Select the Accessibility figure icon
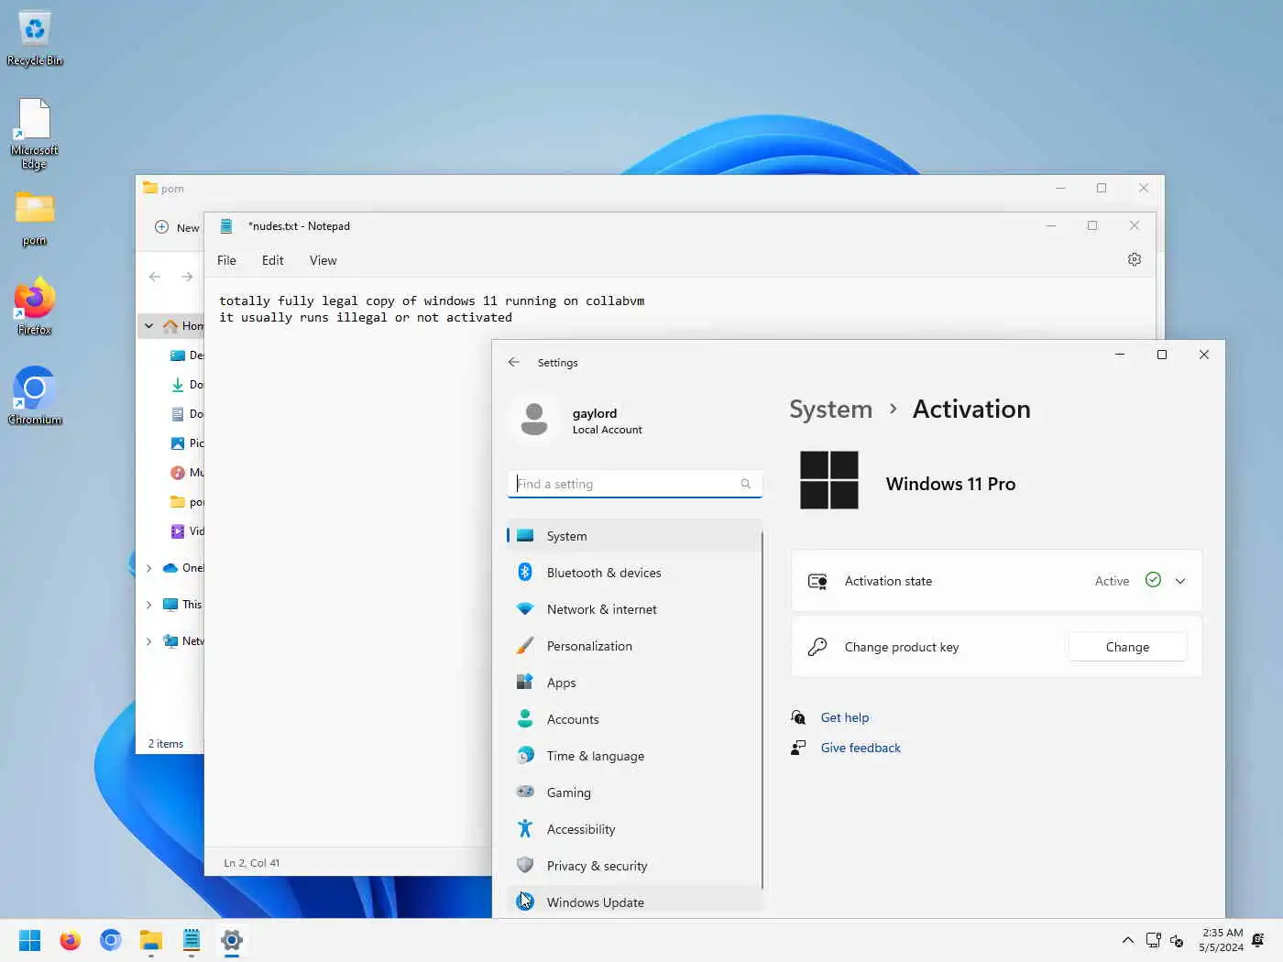1283x962 pixels. click(525, 829)
